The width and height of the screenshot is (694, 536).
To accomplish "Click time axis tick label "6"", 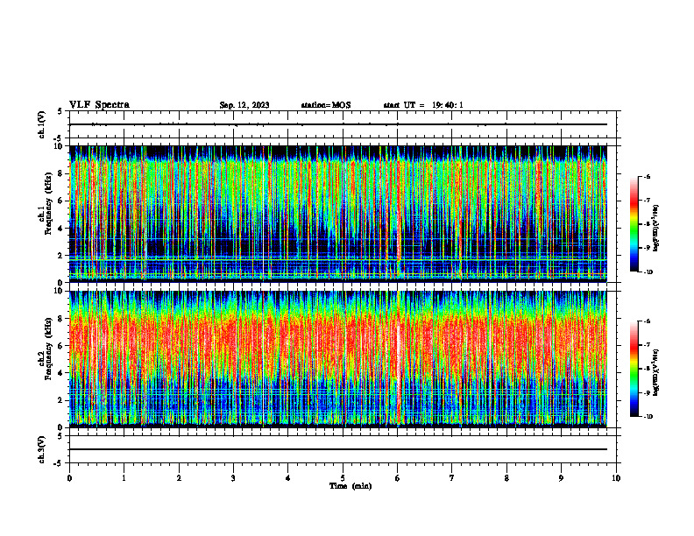I will 397,478.
